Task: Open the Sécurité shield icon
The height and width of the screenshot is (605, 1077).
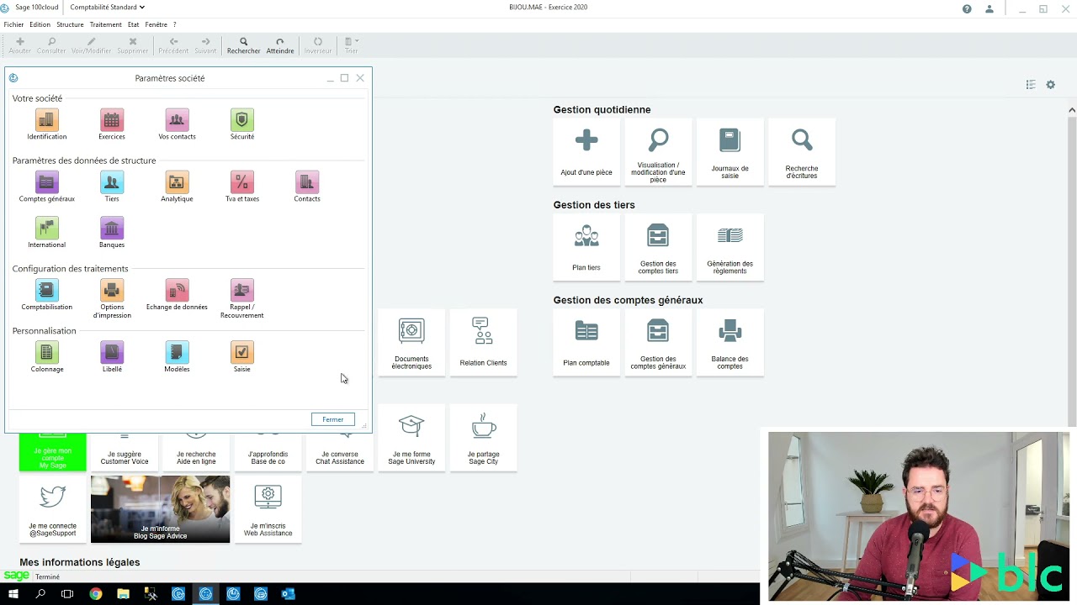Action: click(x=242, y=120)
